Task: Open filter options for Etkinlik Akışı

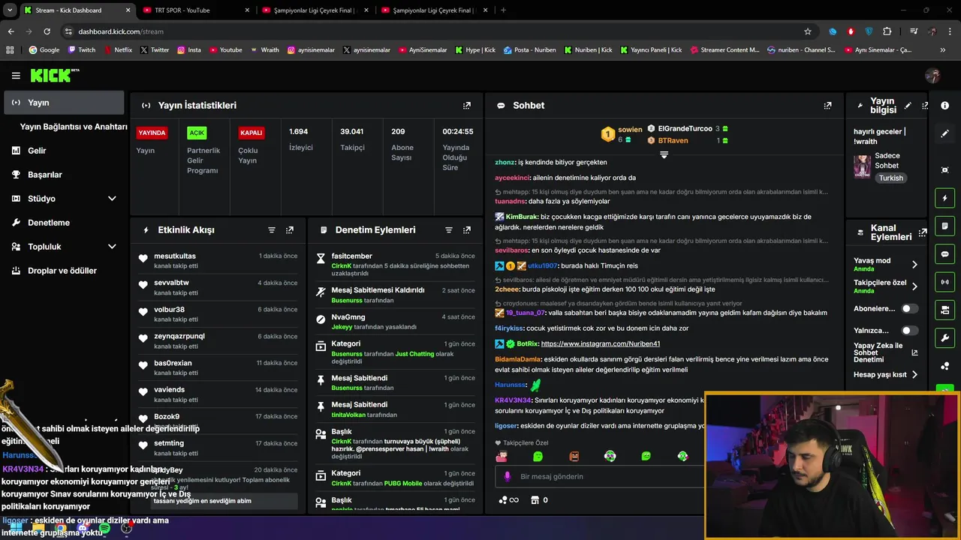Action: pos(272,230)
